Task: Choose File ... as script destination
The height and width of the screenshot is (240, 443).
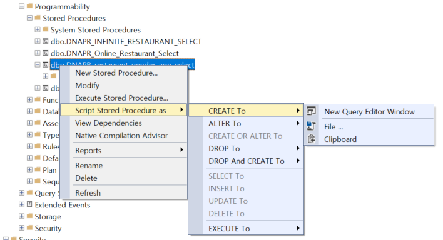Action: coord(369,126)
